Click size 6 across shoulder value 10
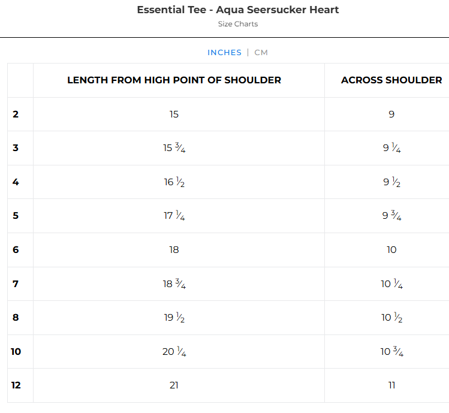449x413 pixels. [x=391, y=249]
